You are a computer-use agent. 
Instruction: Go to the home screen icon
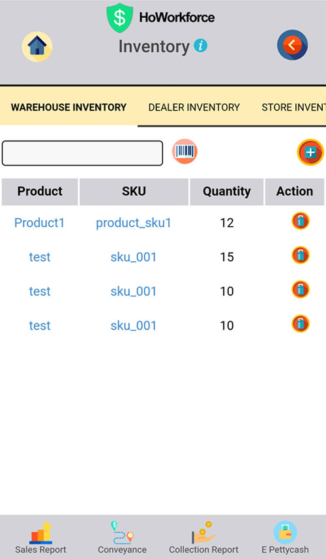click(37, 46)
